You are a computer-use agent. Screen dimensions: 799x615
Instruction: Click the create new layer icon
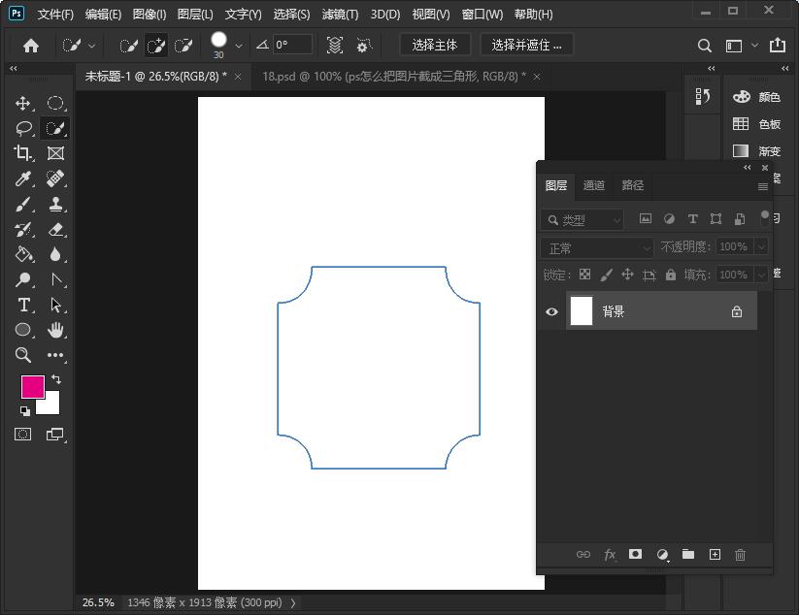(x=715, y=555)
